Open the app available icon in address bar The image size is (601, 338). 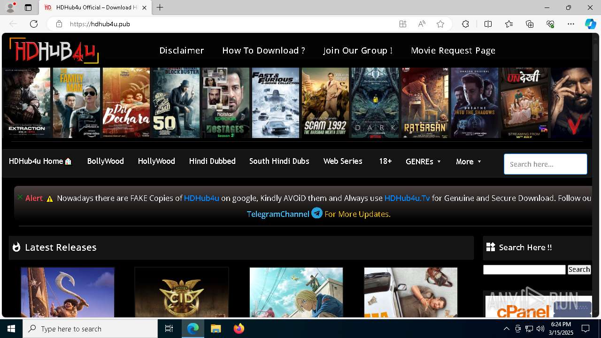pos(403,24)
